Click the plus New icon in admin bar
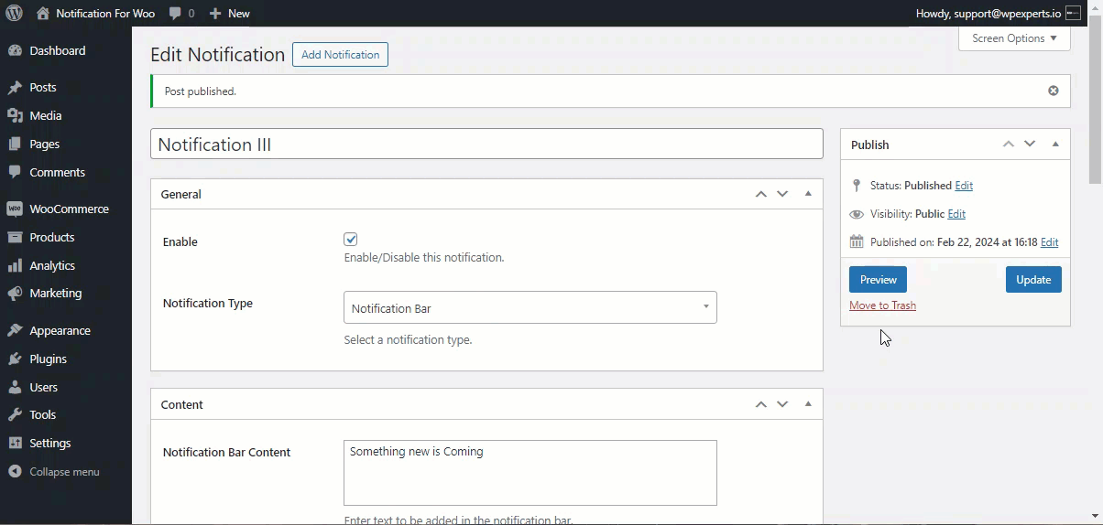The width and height of the screenshot is (1103, 525). pos(215,13)
